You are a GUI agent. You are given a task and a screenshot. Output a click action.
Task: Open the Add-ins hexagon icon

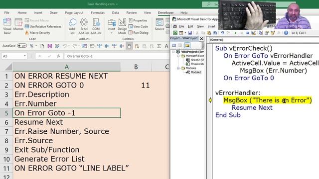tap(72, 26)
